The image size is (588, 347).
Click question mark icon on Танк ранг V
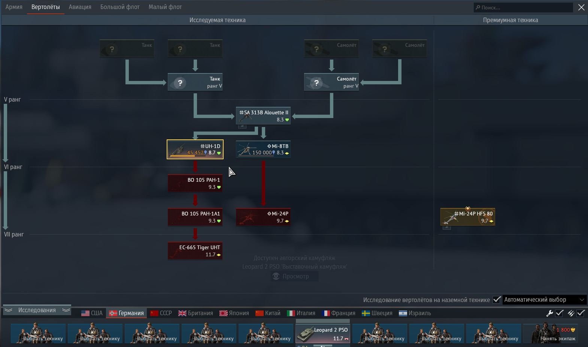(x=180, y=83)
